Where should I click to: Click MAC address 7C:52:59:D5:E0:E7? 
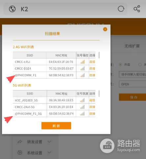click(x=61, y=68)
